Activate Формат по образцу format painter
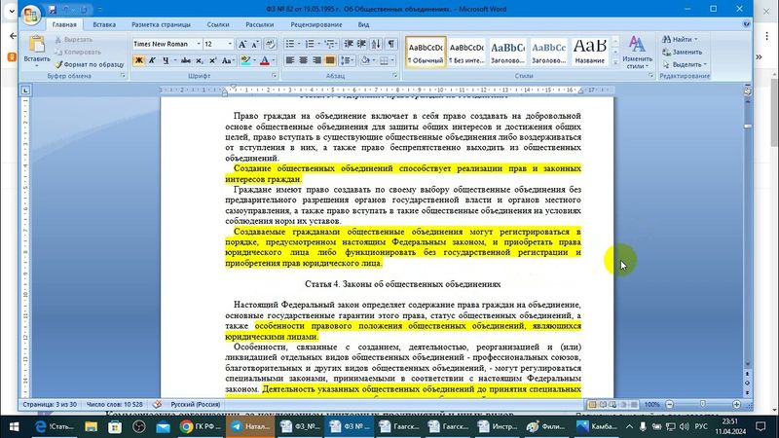This screenshot has height=438, width=779. pos(89,64)
